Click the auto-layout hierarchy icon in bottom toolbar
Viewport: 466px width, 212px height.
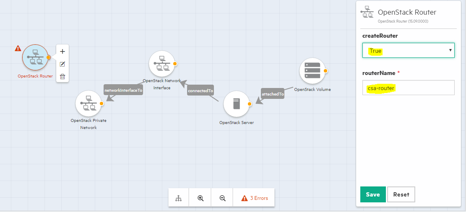tap(179, 198)
